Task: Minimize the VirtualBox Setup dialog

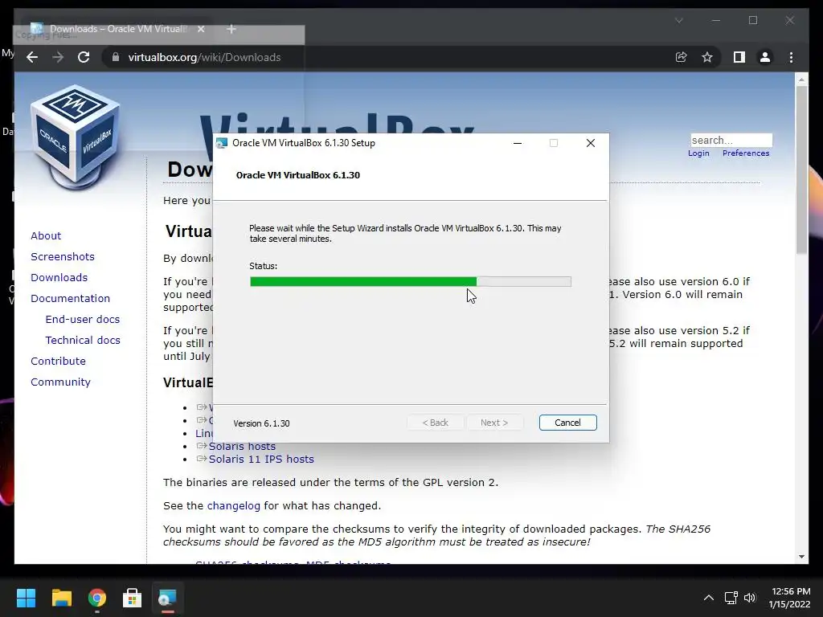Action: [x=518, y=143]
